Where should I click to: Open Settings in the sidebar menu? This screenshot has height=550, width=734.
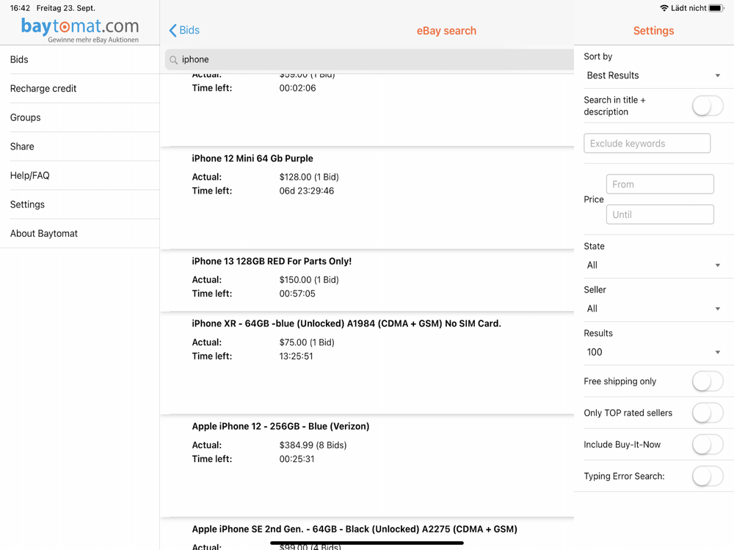pyautogui.click(x=79, y=205)
